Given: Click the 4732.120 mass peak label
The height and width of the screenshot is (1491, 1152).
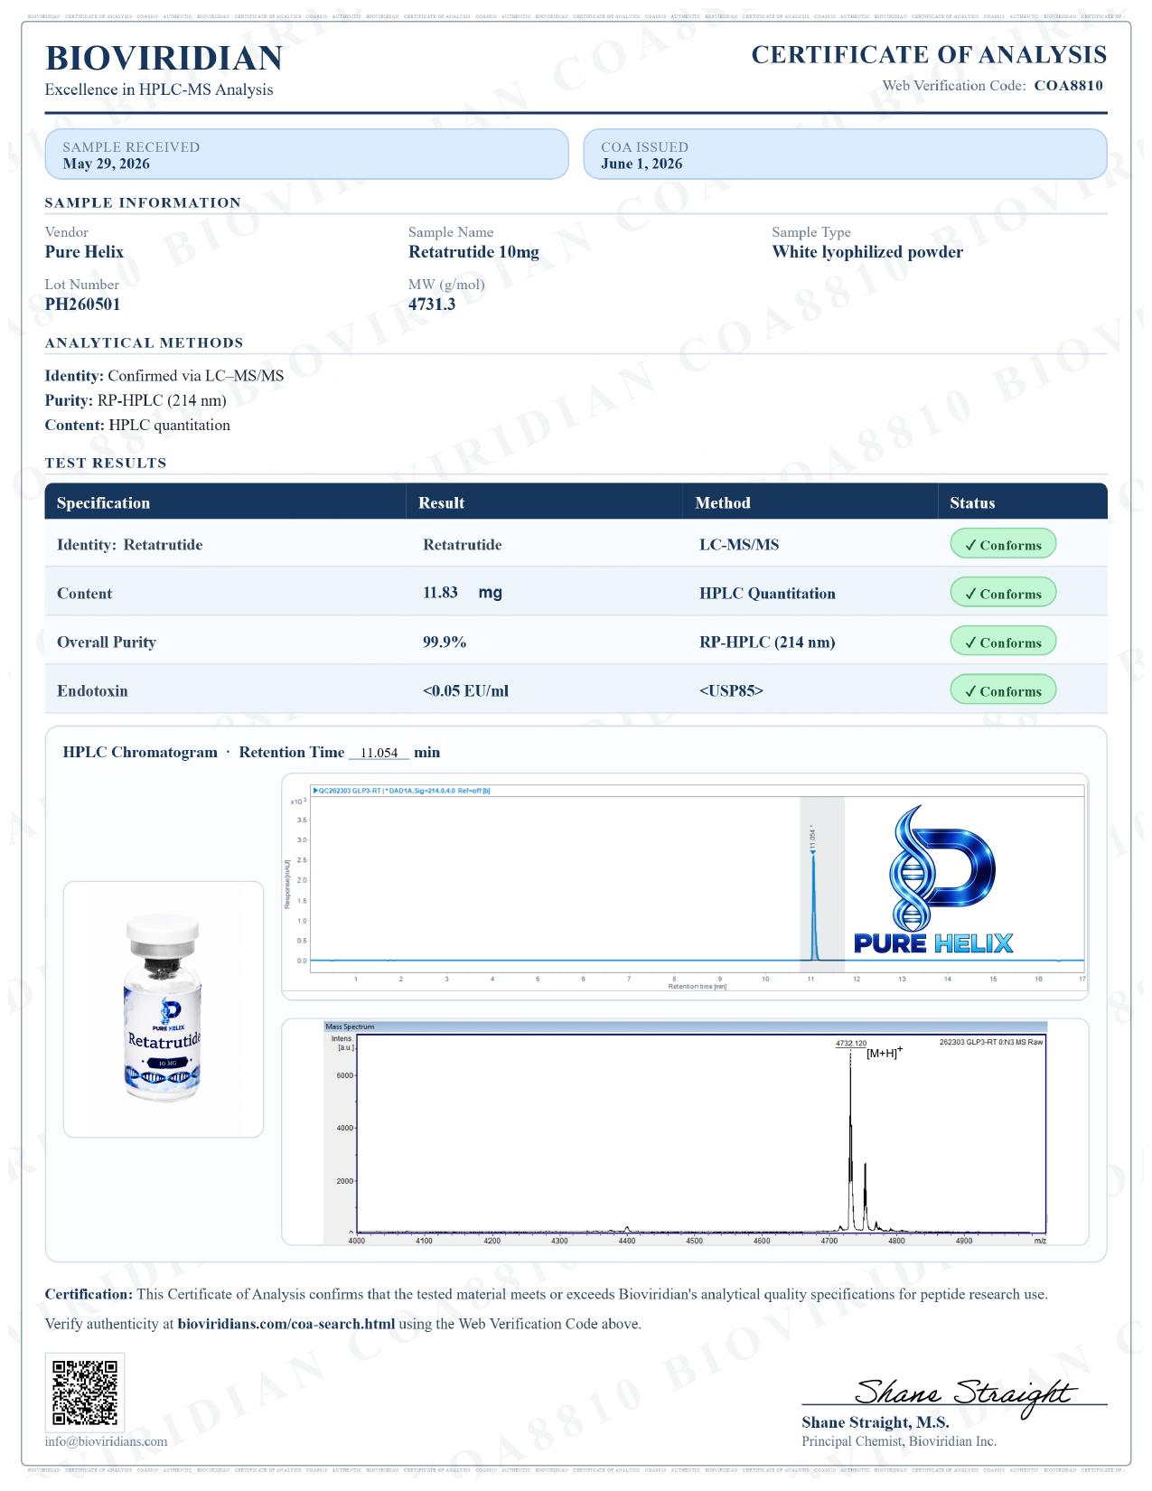Looking at the screenshot, I should click(x=850, y=1044).
